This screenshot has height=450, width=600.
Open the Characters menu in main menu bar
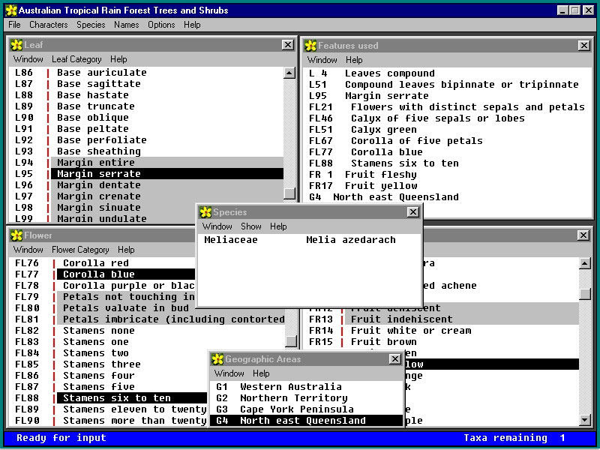click(x=48, y=25)
